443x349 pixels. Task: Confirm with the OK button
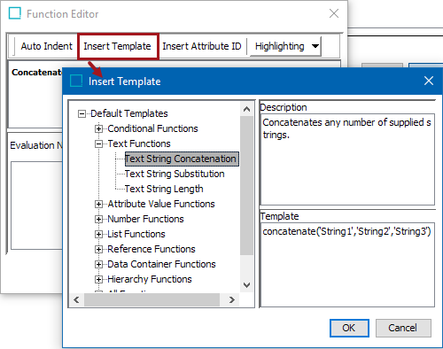coord(349,328)
